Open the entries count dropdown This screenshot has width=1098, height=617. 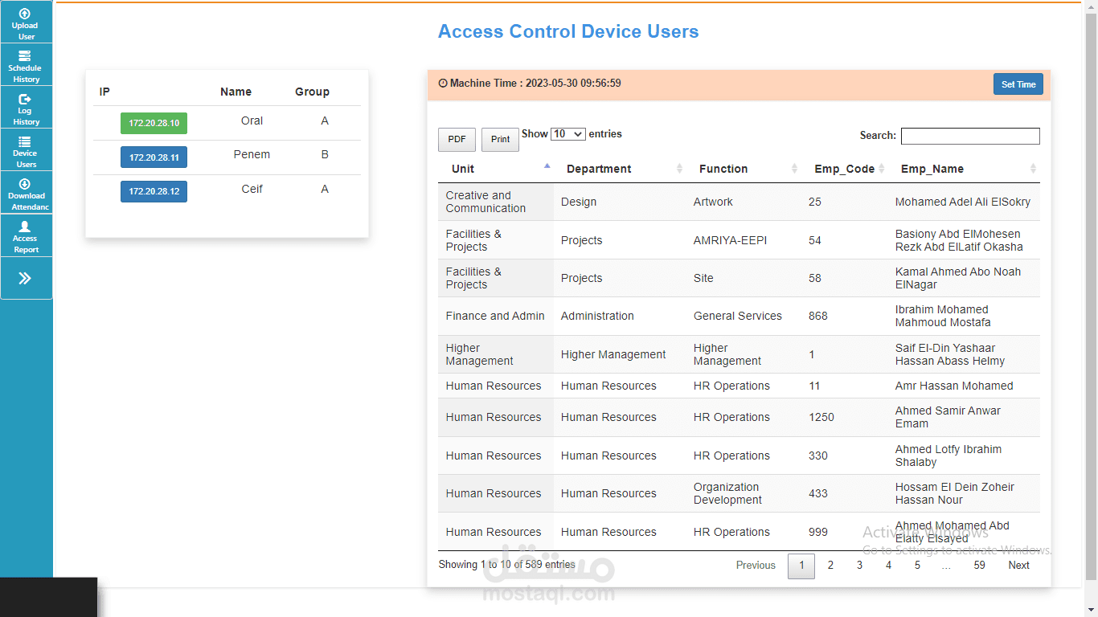[x=568, y=133]
